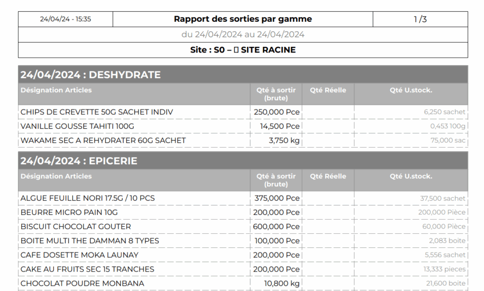Click the 'Site : S0 – SITE RACINE' row

(242, 50)
